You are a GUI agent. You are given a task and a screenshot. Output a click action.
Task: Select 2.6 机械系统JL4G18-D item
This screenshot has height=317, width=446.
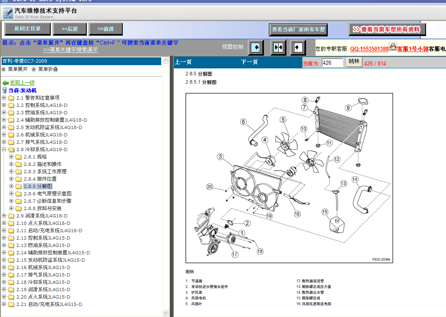click(x=42, y=135)
